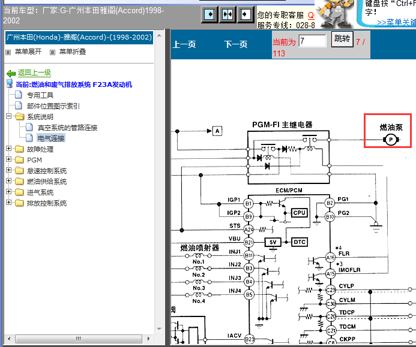The width and height of the screenshot is (416, 347).
Task: Click the red customer service QQ link
Action: pyautogui.click(x=311, y=16)
